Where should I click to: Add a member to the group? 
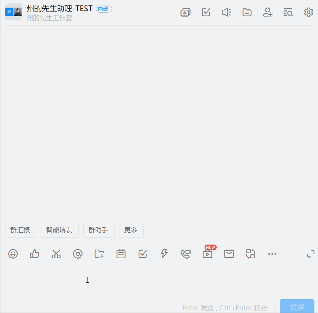268,13
